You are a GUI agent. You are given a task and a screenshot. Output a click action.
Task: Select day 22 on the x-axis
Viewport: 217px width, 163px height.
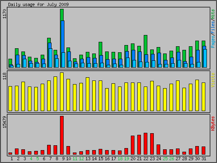point(146,159)
